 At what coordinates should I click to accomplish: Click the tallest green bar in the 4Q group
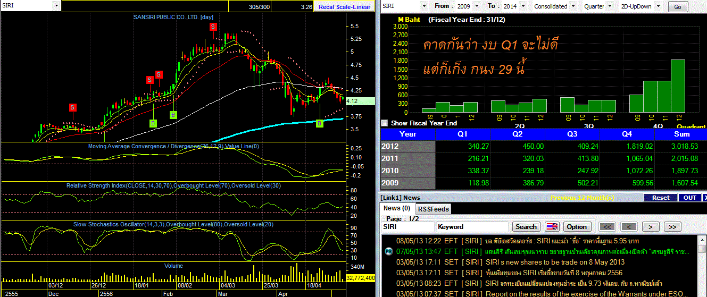pyautogui.click(x=678, y=86)
